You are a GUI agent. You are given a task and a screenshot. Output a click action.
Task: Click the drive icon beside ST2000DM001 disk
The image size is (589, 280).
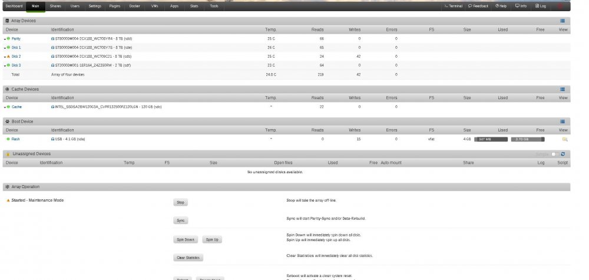52,65
